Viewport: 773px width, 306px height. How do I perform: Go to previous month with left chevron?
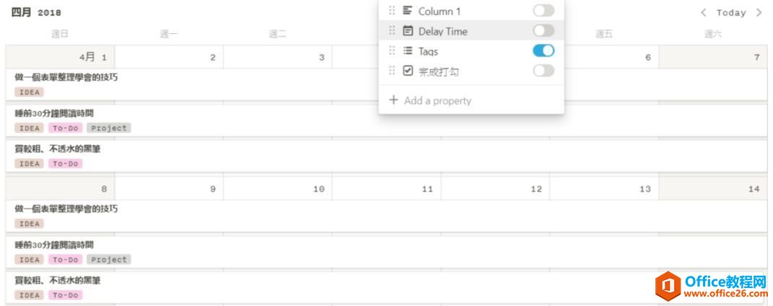coord(704,12)
